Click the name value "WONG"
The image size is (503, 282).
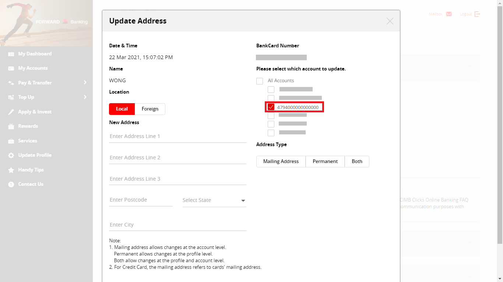point(117,80)
